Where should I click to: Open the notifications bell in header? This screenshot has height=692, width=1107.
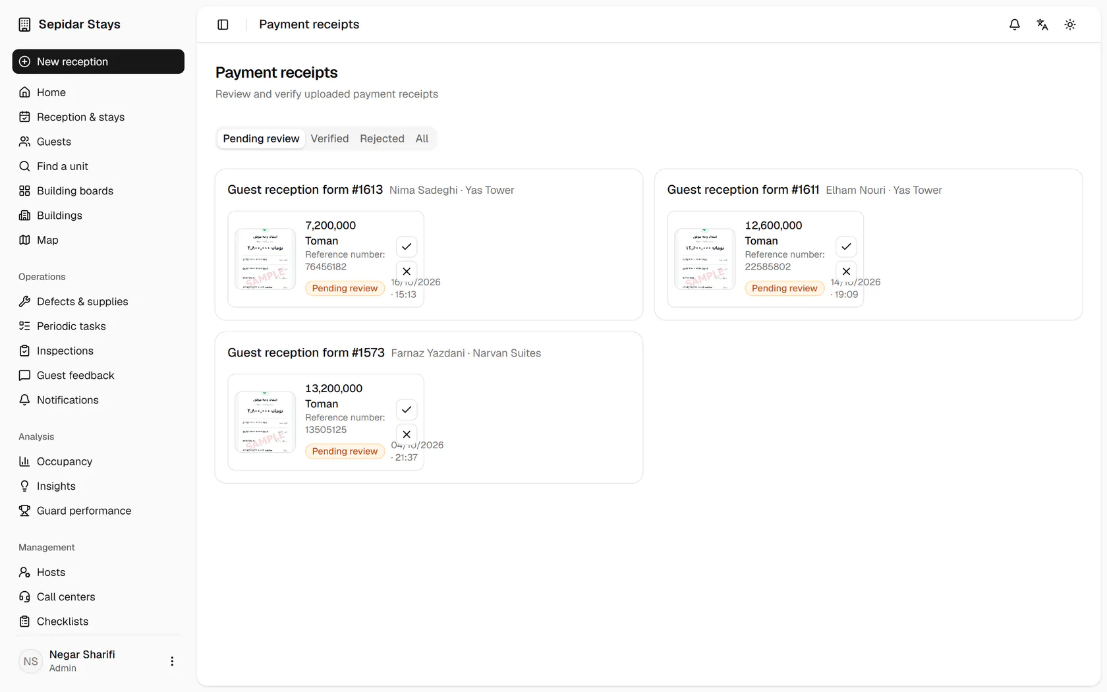tap(1015, 24)
